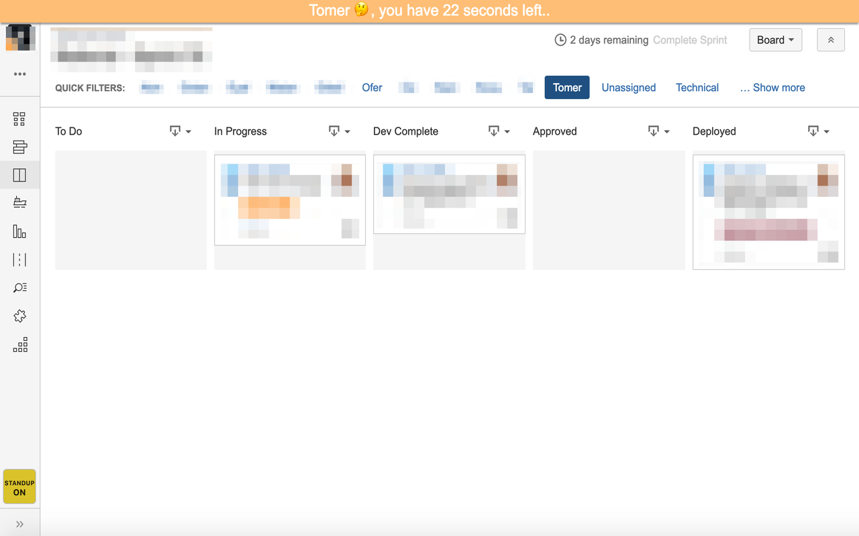Open the Reports bar chart icon
859x536 pixels.
[x=19, y=232]
